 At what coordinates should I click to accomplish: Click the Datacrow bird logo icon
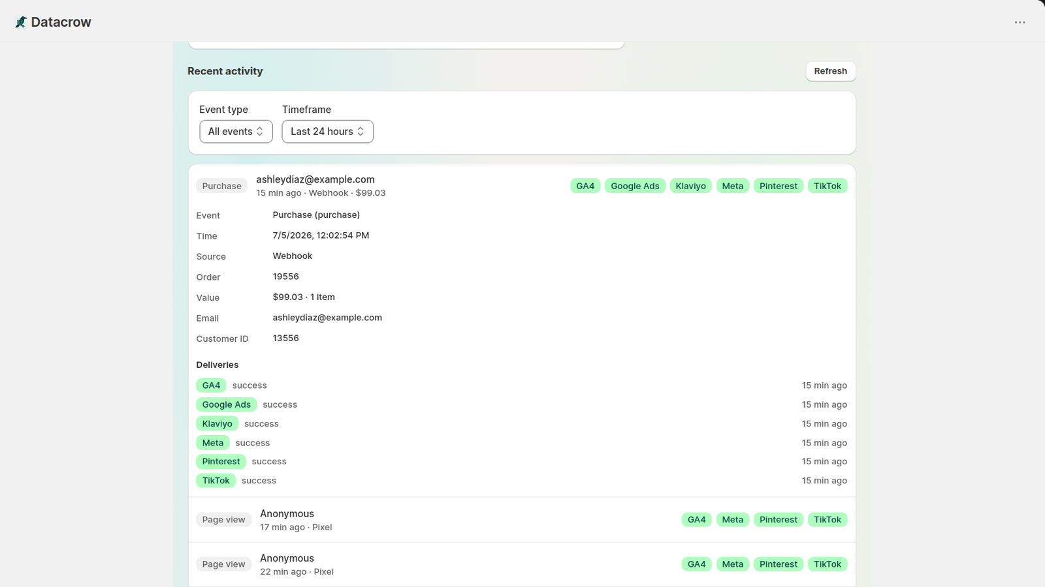tap(21, 22)
